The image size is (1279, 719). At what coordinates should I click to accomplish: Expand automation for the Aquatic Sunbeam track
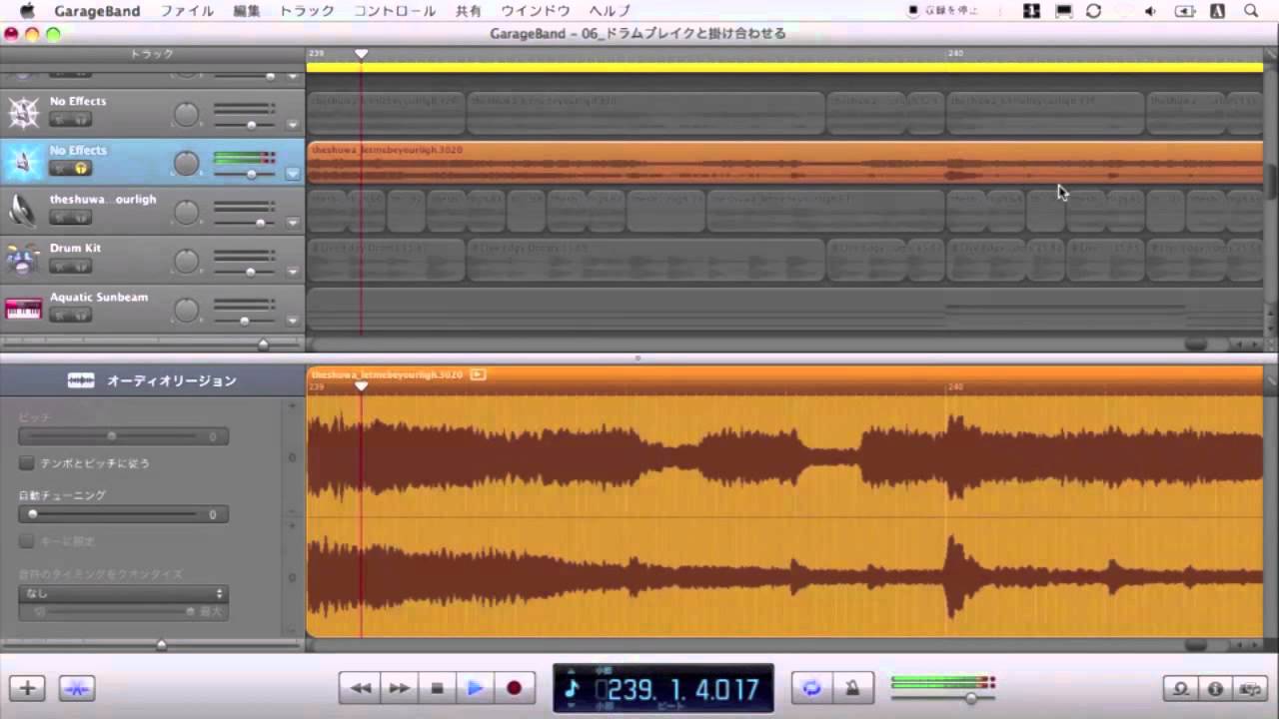[x=293, y=321]
